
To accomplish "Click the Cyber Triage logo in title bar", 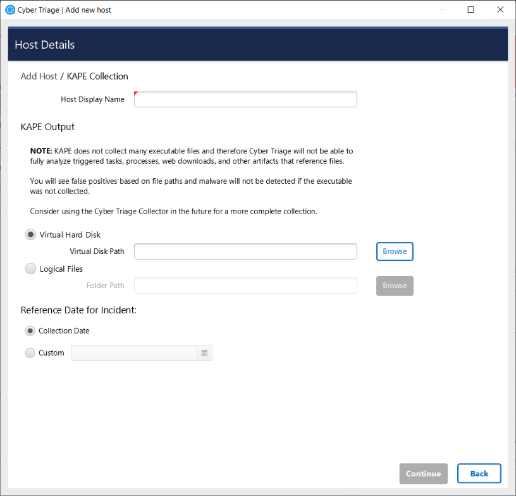I will (x=10, y=10).
